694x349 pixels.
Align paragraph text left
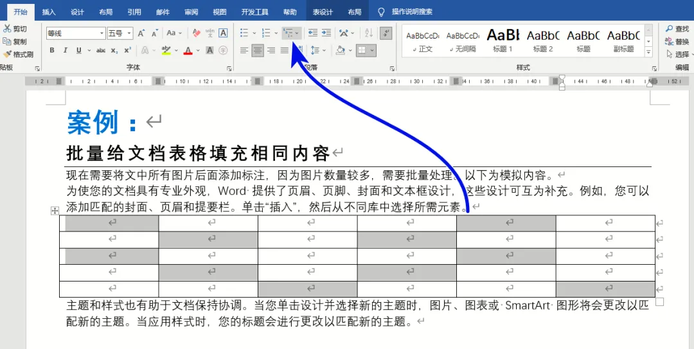coord(244,51)
